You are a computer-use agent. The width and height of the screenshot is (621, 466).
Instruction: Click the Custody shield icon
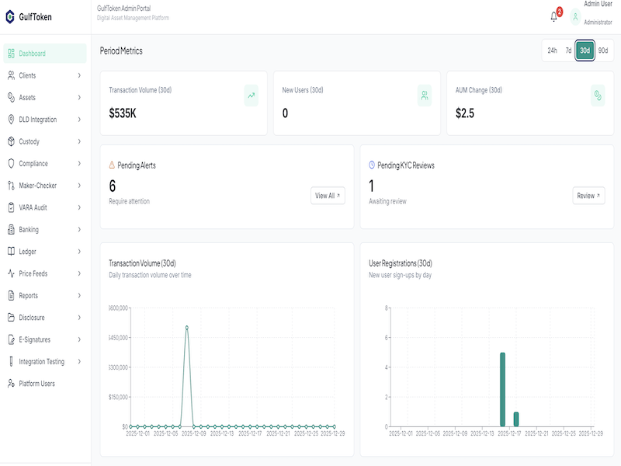[x=11, y=141]
